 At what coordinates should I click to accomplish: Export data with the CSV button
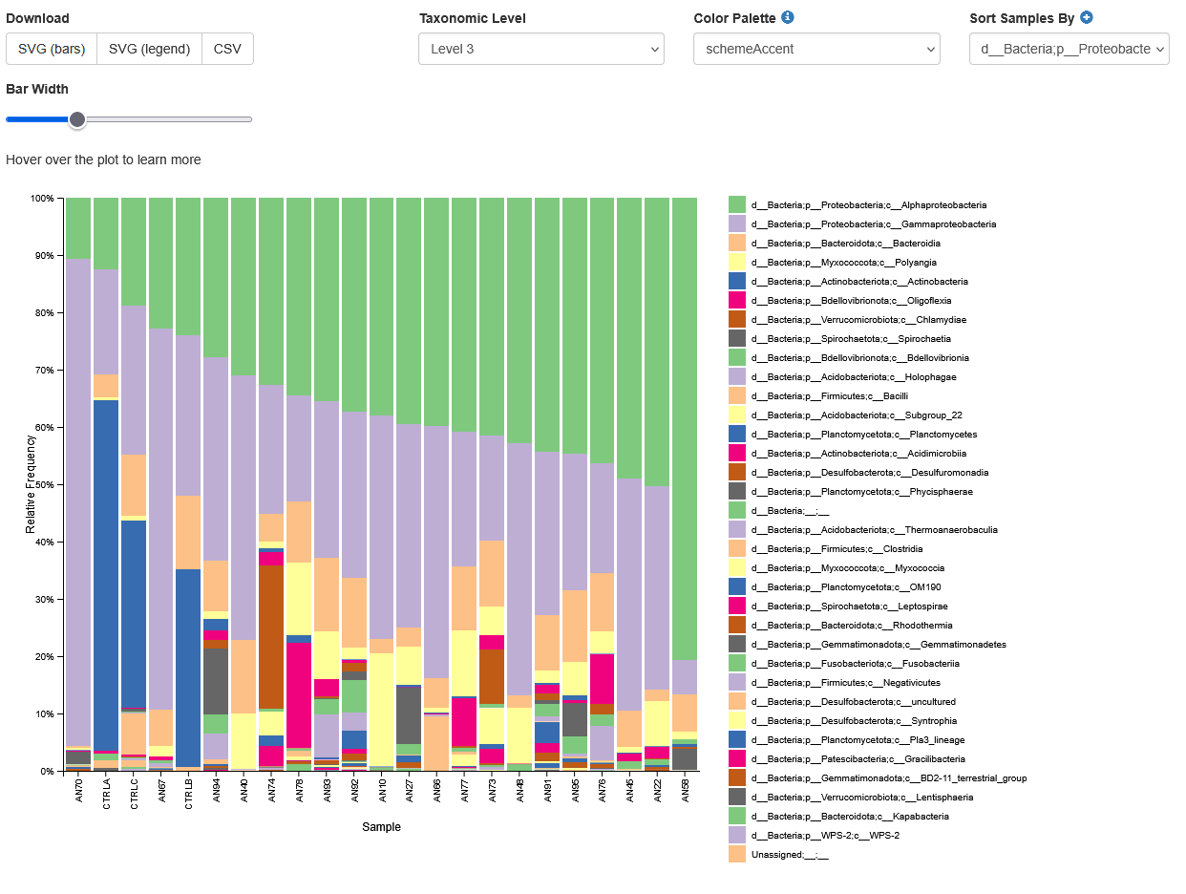tap(227, 49)
